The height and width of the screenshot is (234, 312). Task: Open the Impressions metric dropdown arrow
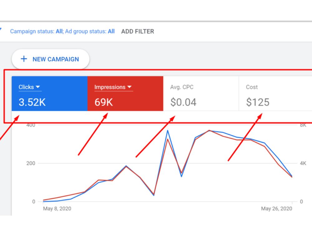(x=129, y=87)
